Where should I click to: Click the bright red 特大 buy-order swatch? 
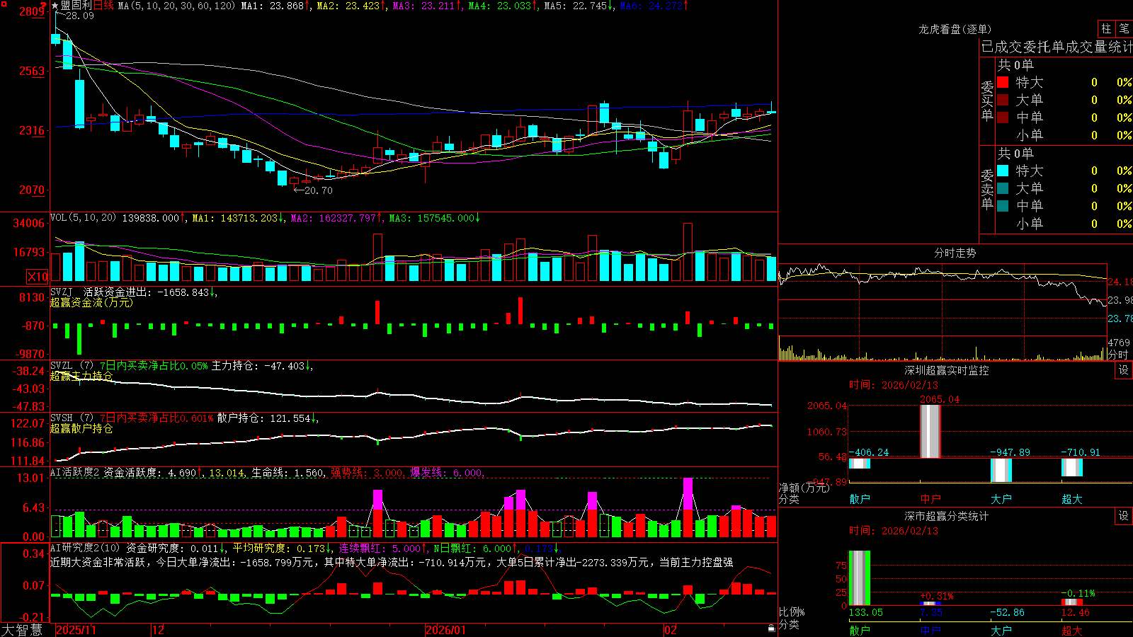[1003, 82]
